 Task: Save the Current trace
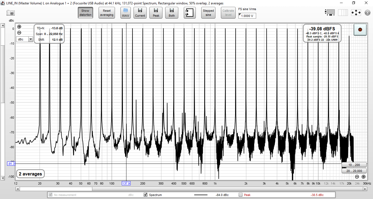coord(140,13)
